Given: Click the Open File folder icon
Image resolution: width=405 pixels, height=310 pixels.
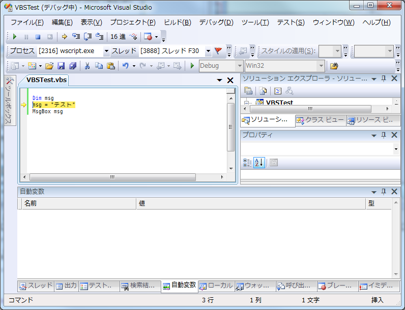Looking at the screenshot, I should tap(49, 66).
